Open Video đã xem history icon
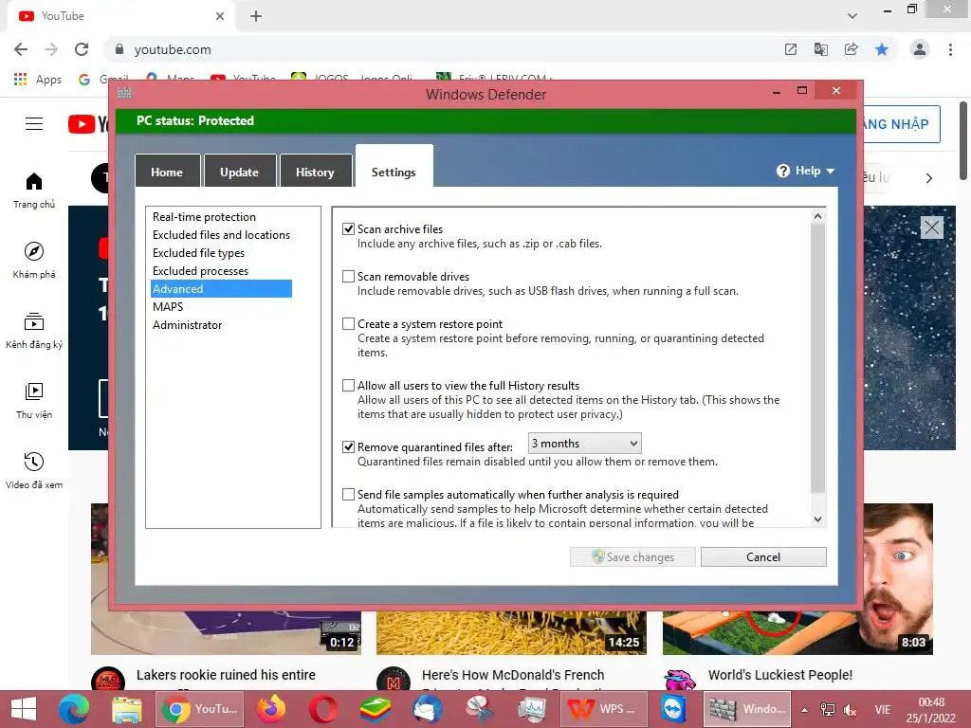Screen dimensions: 971x728 pyautogui.click(x=34, y=462)
